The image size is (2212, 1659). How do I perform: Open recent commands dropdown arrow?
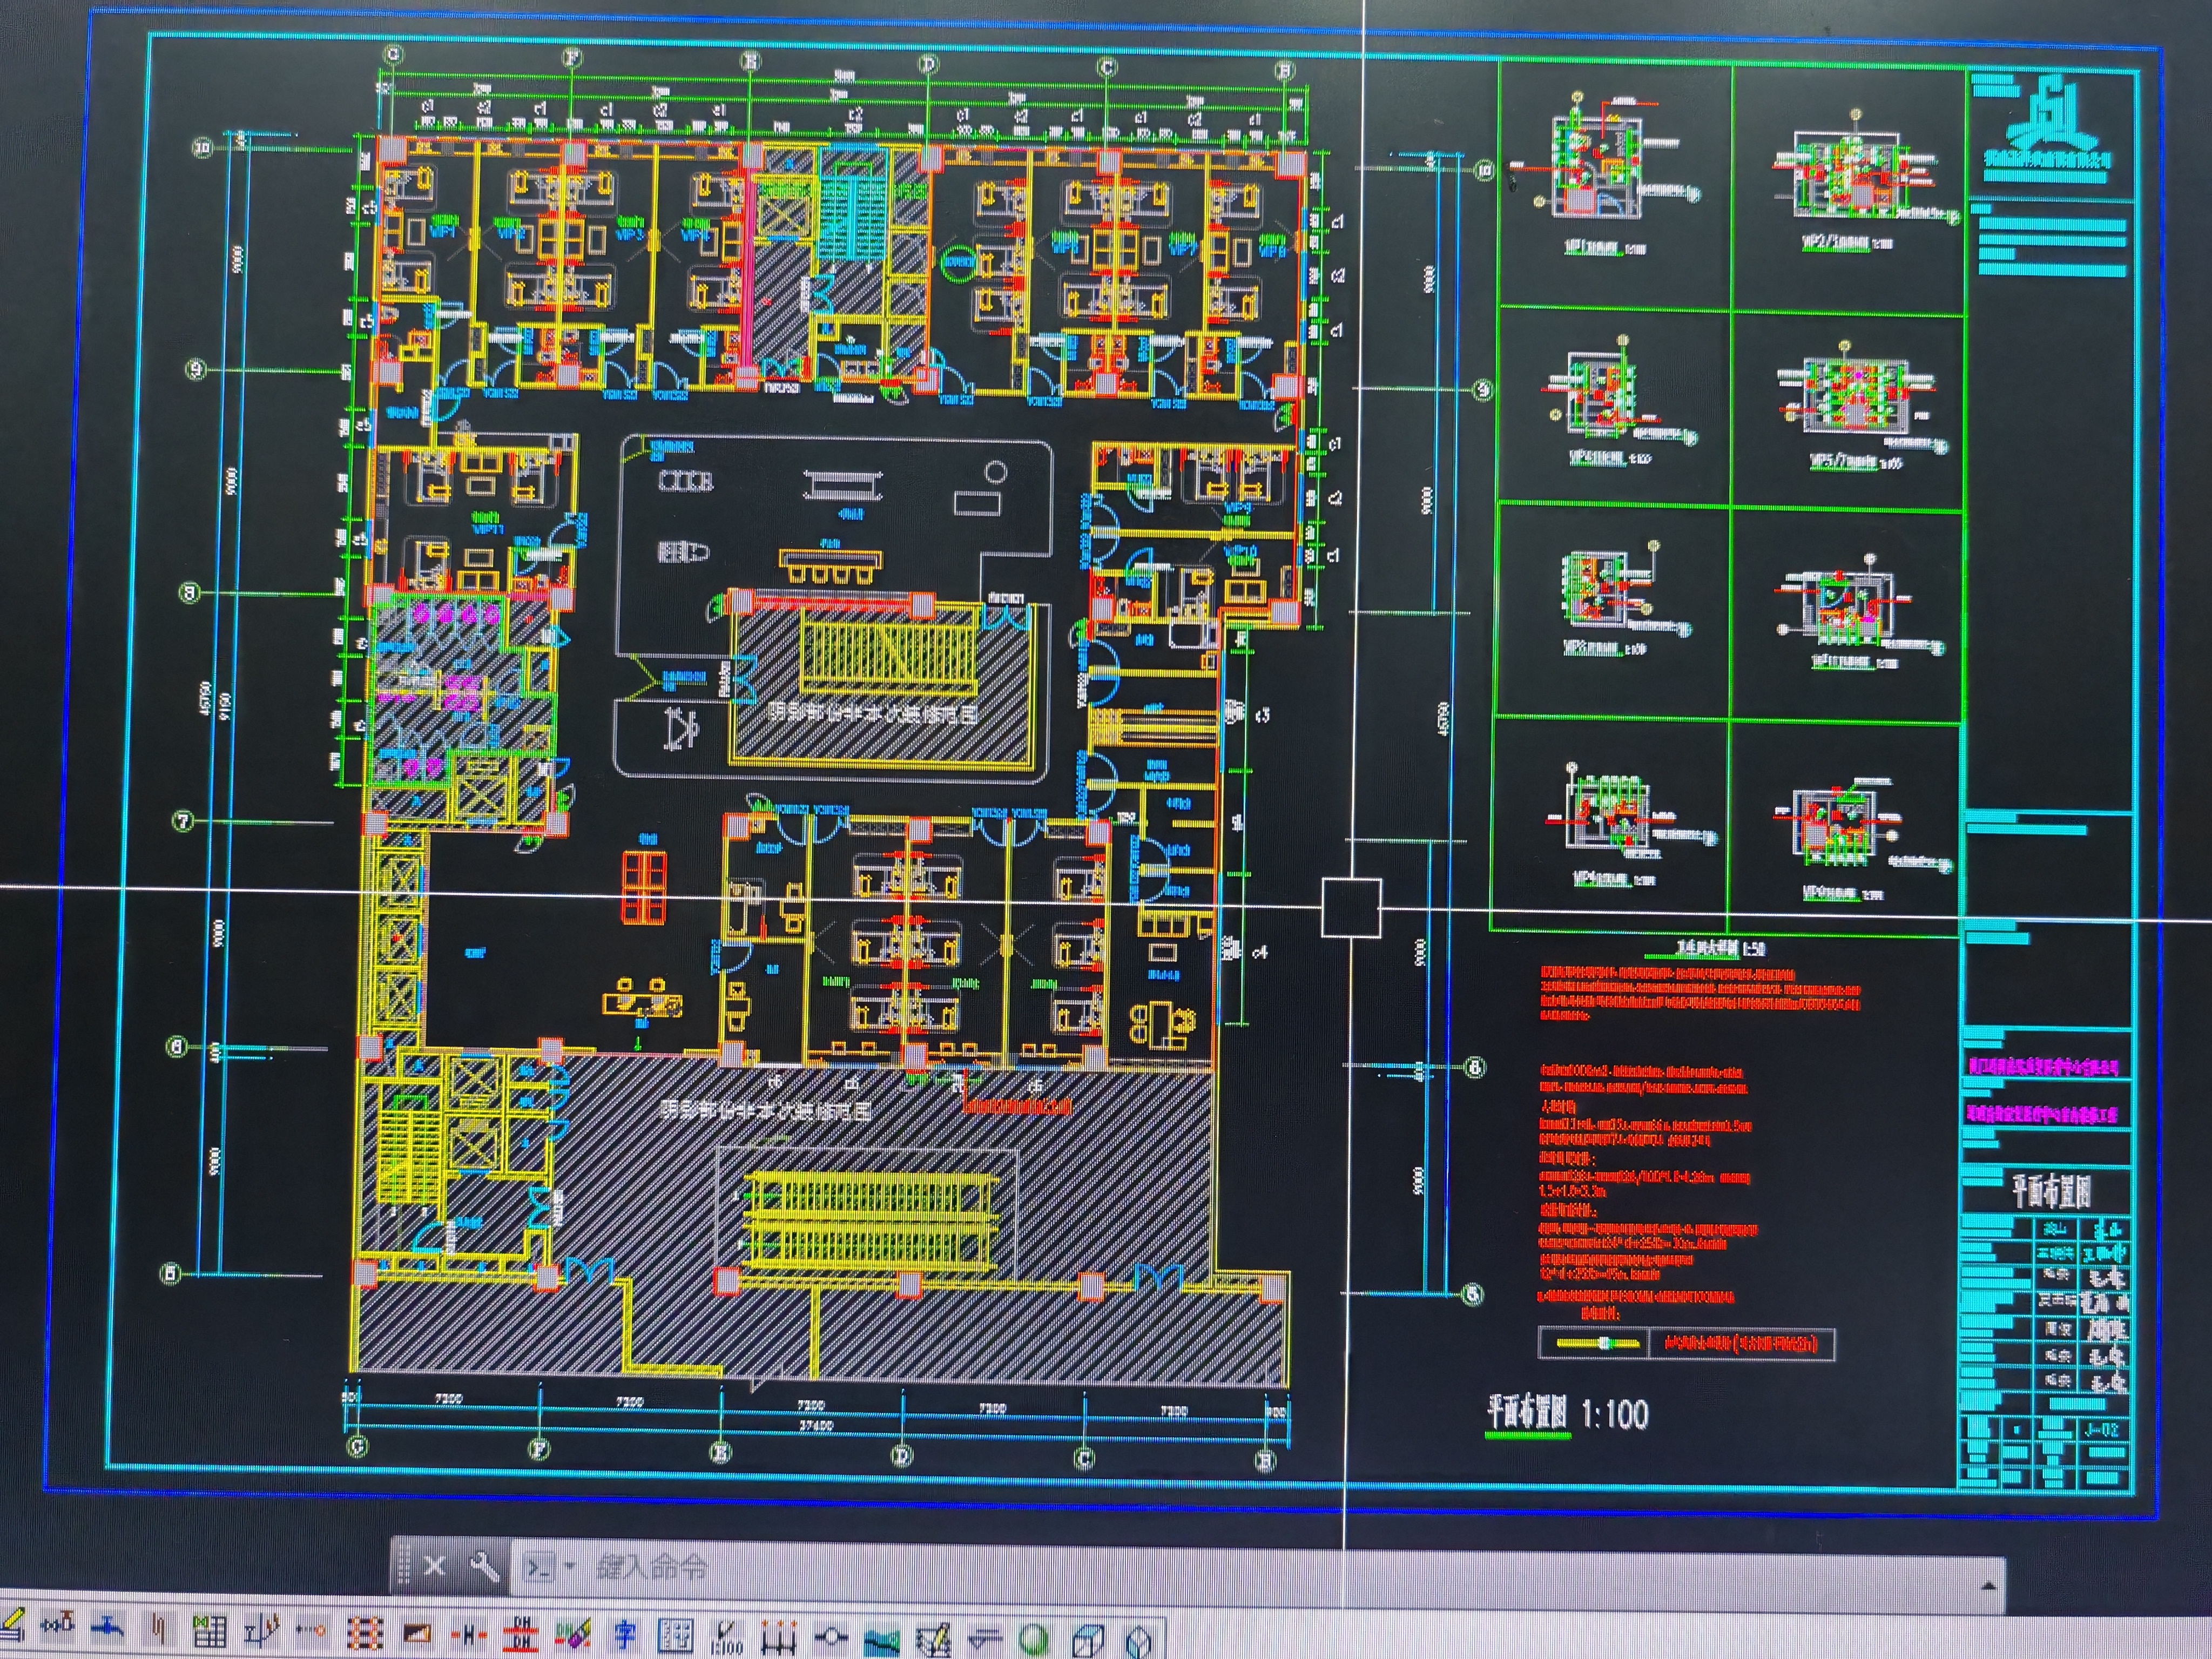pos(570,1566)
